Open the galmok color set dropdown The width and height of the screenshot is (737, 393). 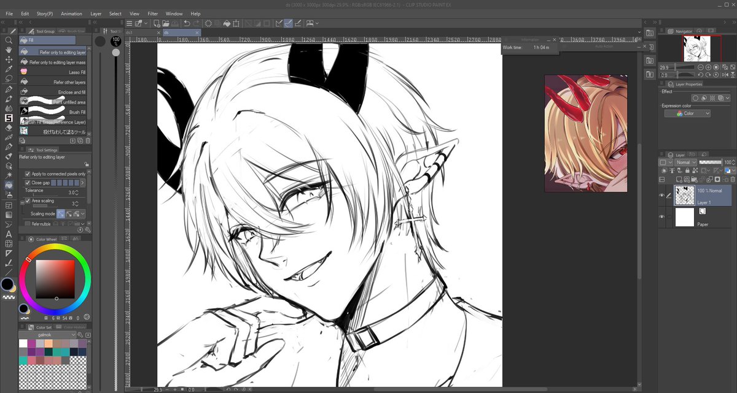tap(49, 335)
